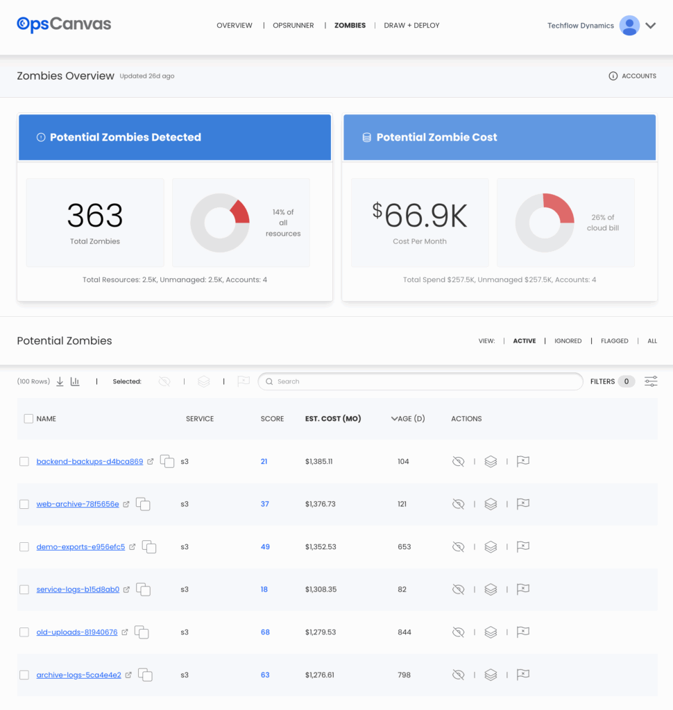Flag the web-archive-78f5656e row
673x710 pixels.
[523, 504]
